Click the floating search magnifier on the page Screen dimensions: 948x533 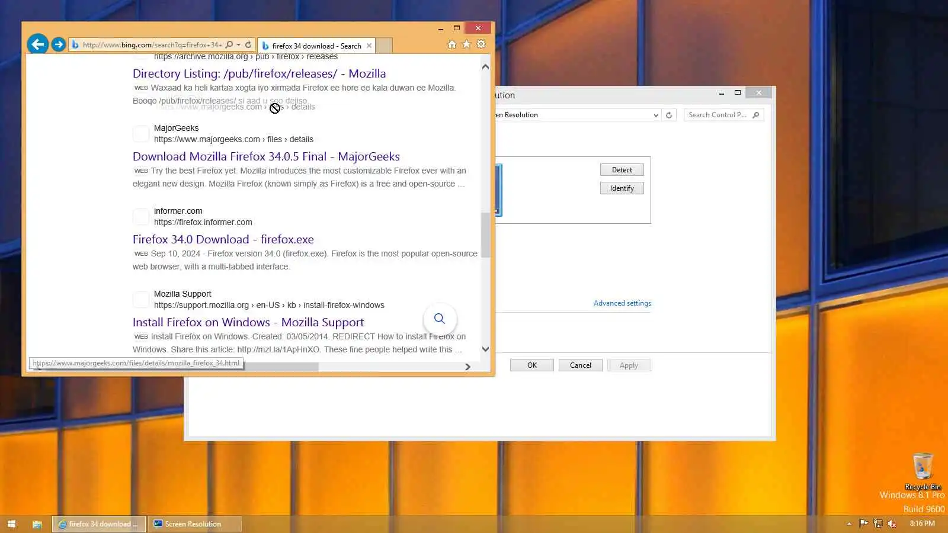tap(440, 319)
